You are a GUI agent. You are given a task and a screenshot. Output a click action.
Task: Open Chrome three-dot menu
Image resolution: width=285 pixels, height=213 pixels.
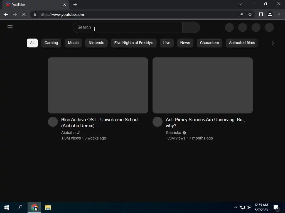pyautogui.click(x=279, y=14)
